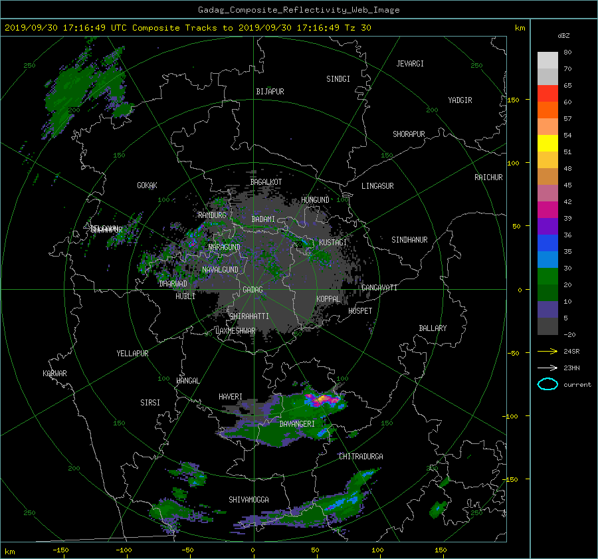Viewport: 598px width, 559px height.
Task: Click the white 23MN arrow legend icon
Action: click(548, 368)
